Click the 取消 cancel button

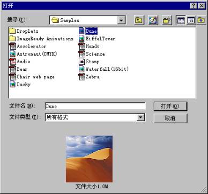click(x=170, y=118)
